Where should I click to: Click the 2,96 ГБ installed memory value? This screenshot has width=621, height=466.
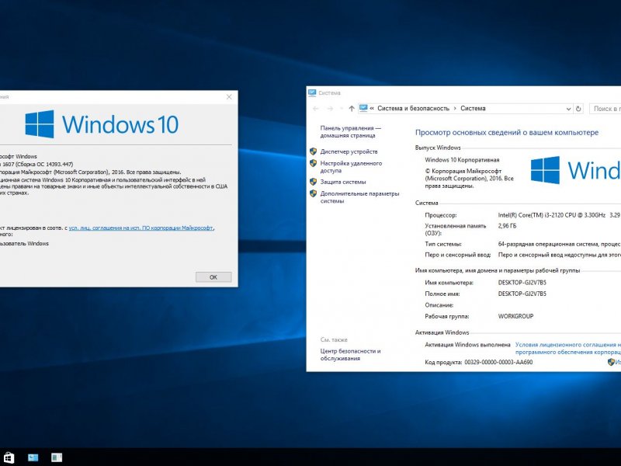pos(507,226)
